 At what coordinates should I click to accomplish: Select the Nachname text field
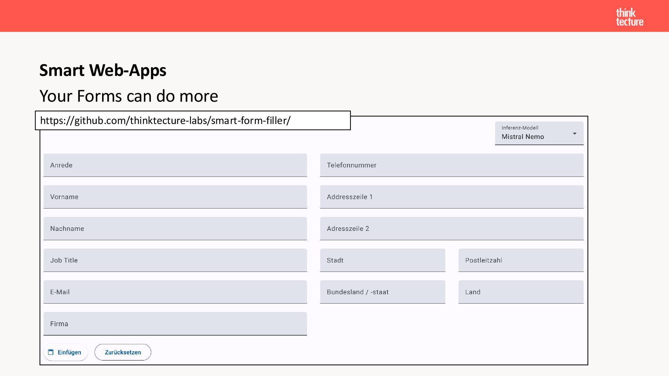(x=175, y=228)
